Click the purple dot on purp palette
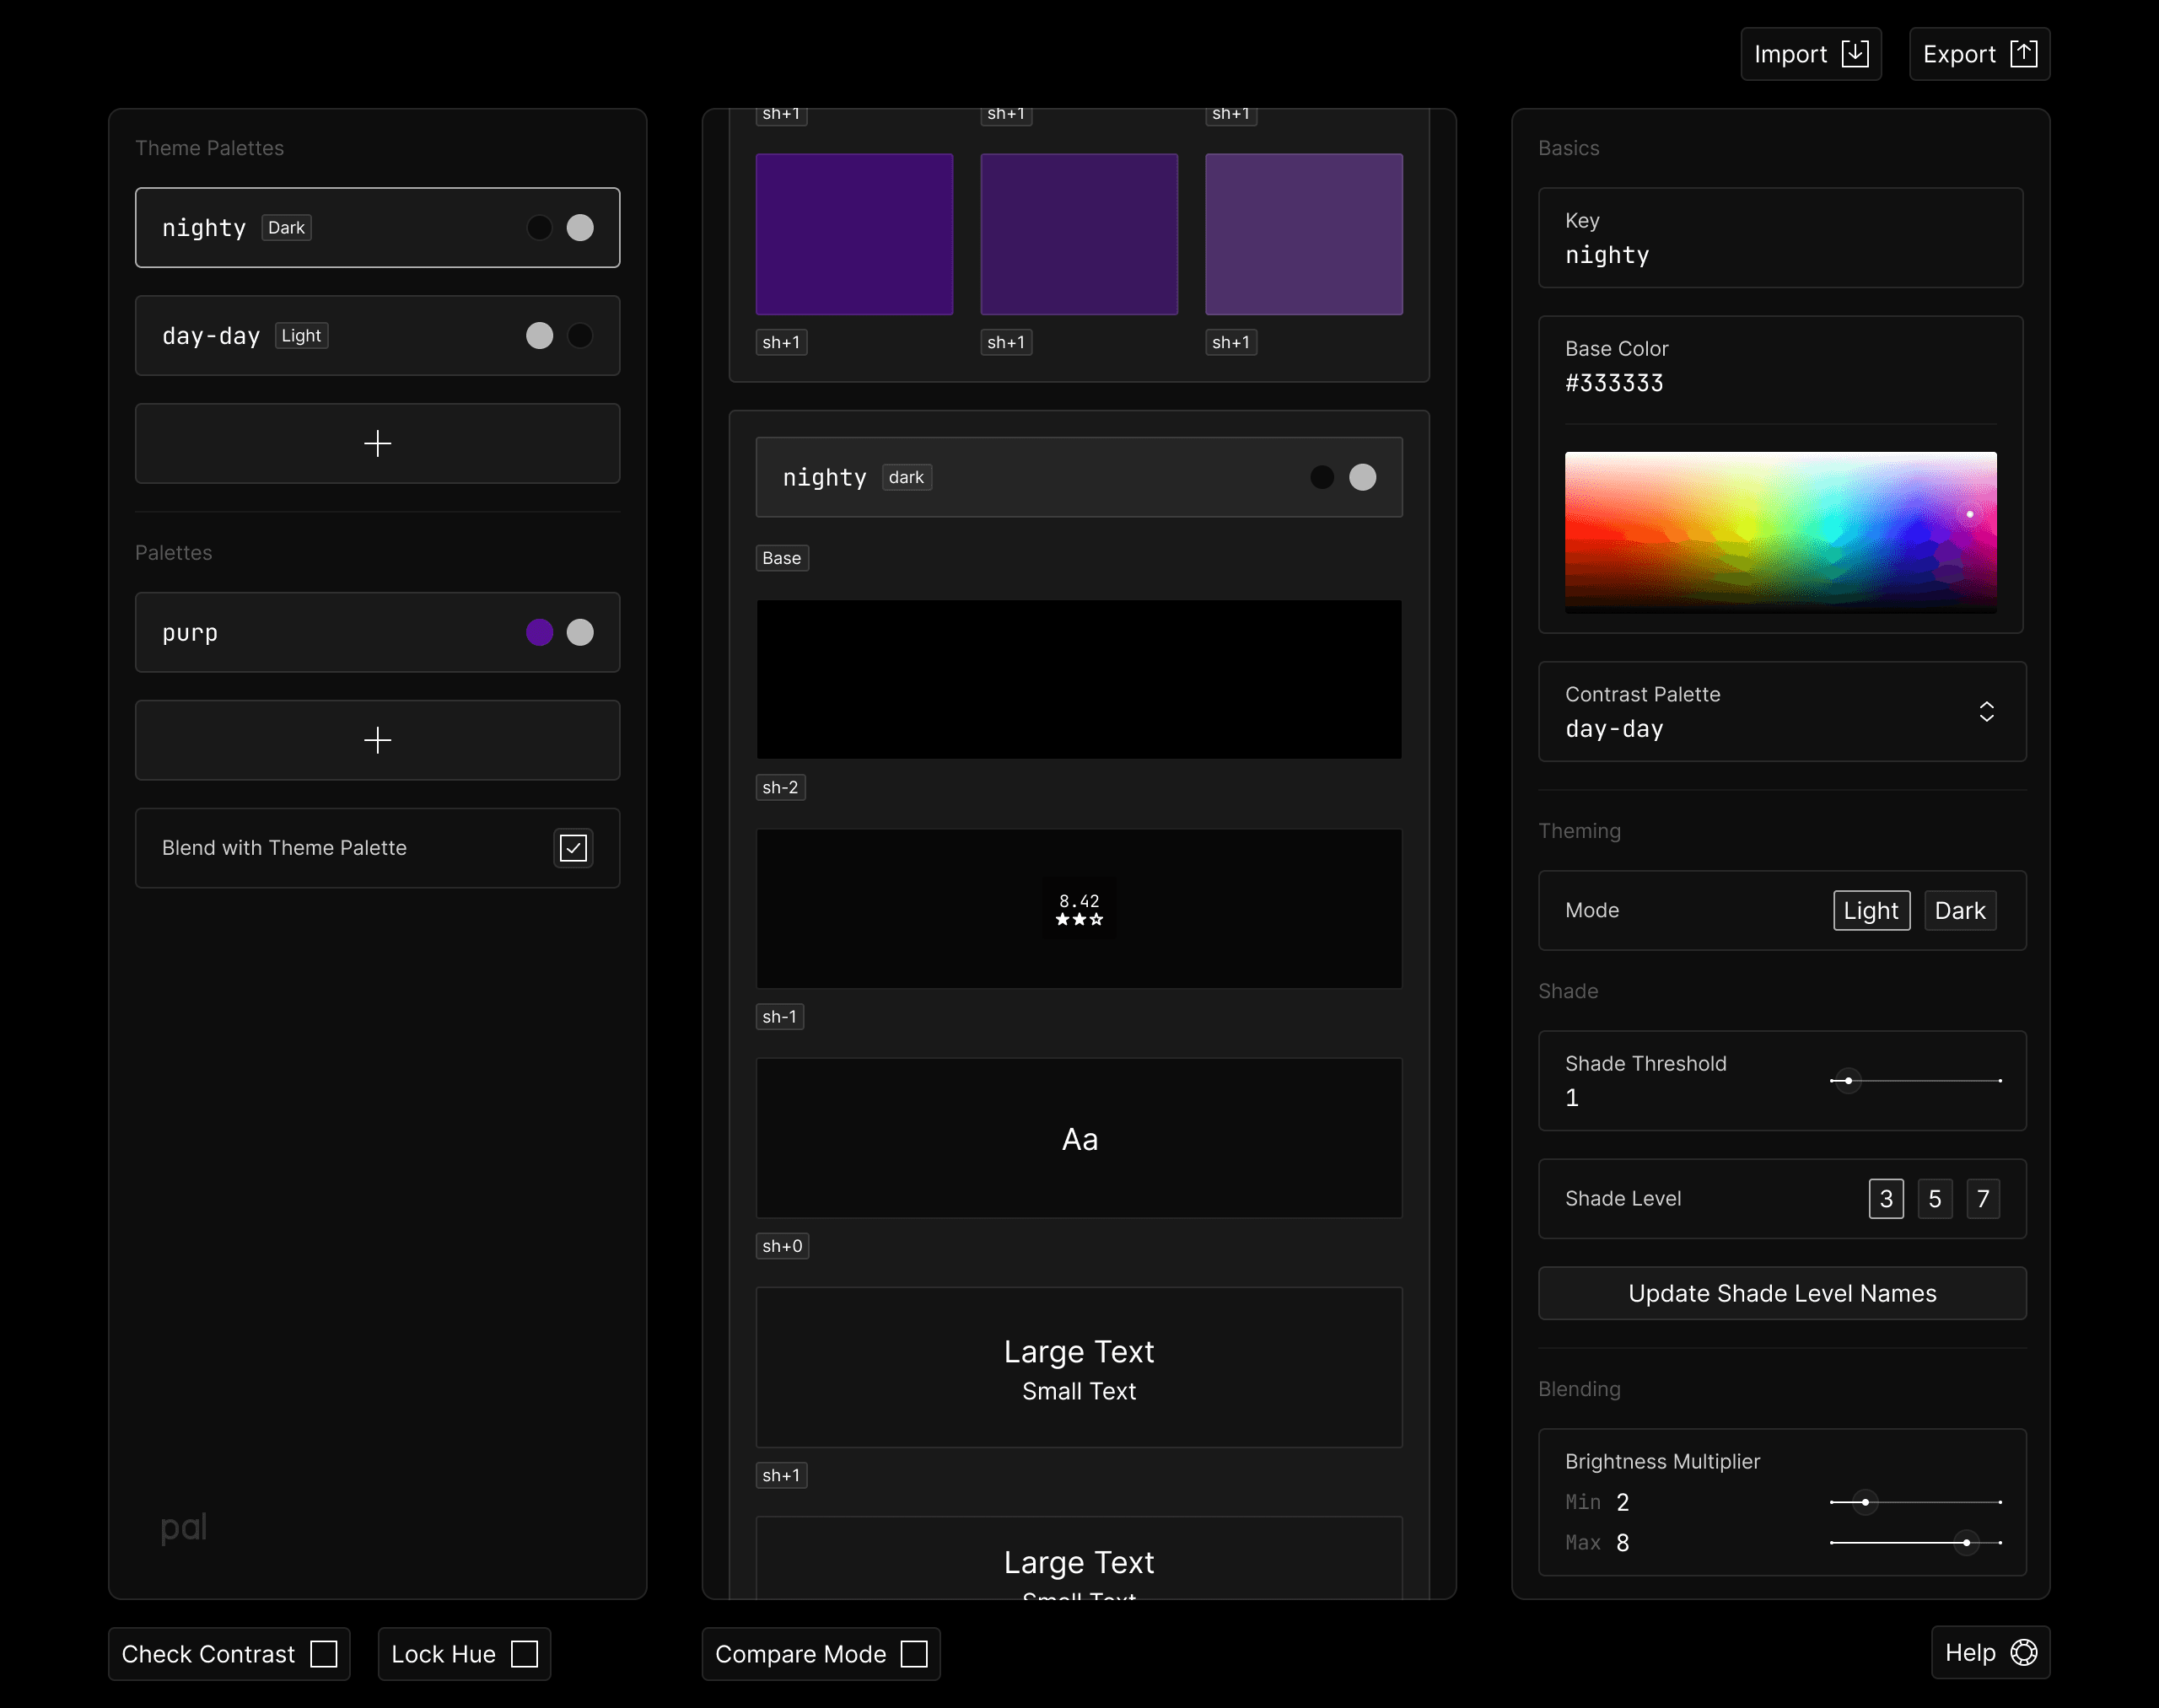The height and width of the screenshot is (1708, 2159). 539,632
